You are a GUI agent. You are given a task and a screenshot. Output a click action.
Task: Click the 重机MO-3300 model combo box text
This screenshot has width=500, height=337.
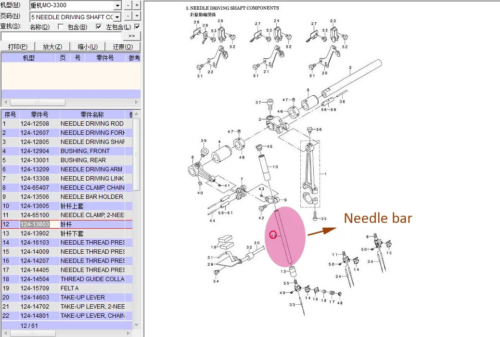pos(49,5)
